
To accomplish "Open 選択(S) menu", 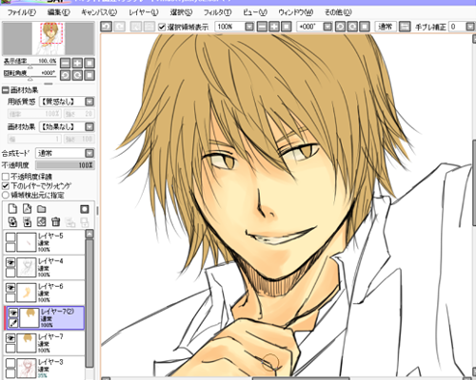I will pyautogui.click(x=181, y=12).
